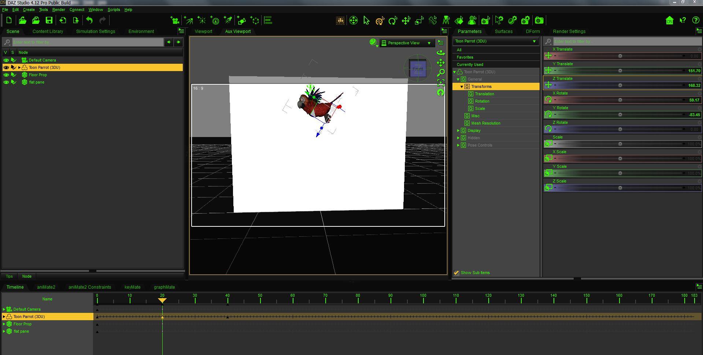Screen dimensions: 703x355
Task: Click the viewport zoom magnifier icon
Action: (441, 73)
